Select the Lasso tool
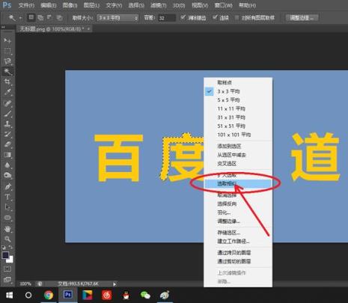The image size is (348, 303). point(7,61)
